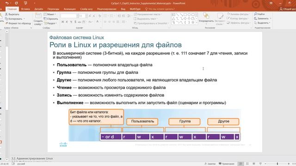Click ribbon display options icon
This screenshot has height=166, width=296.
271,3
